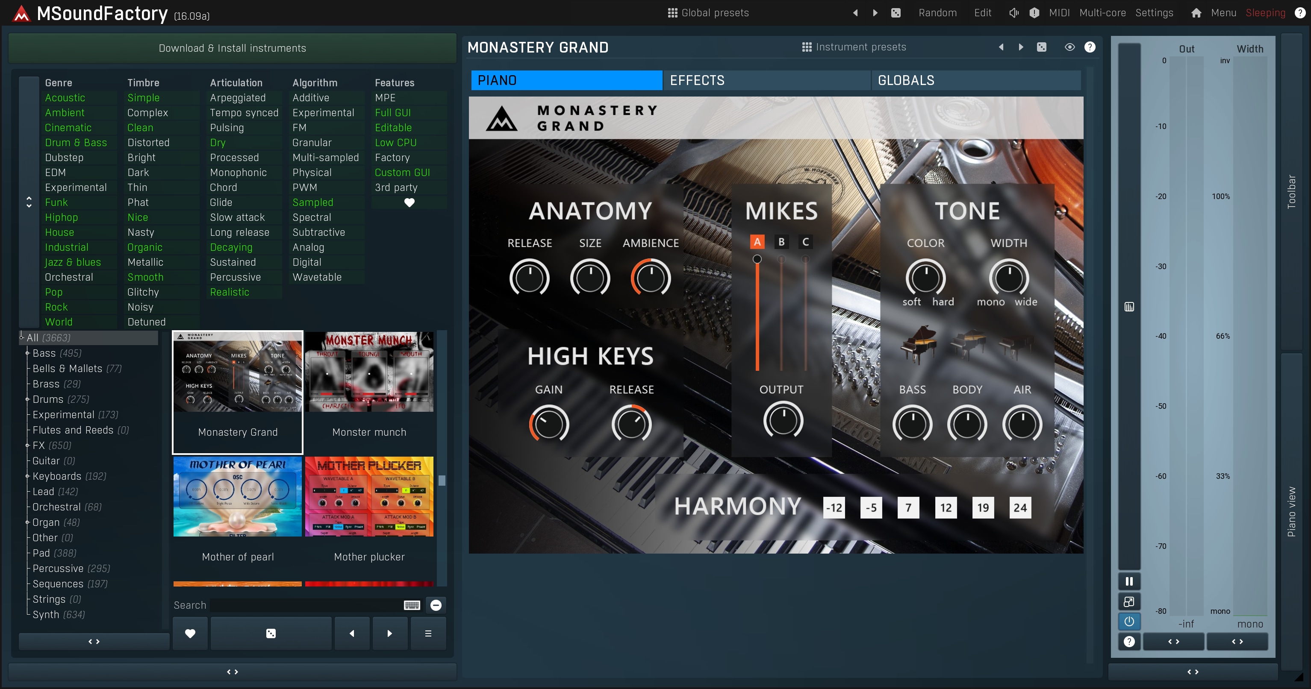
Task: Toggle the meter power button
Action: click(1129, 622)
